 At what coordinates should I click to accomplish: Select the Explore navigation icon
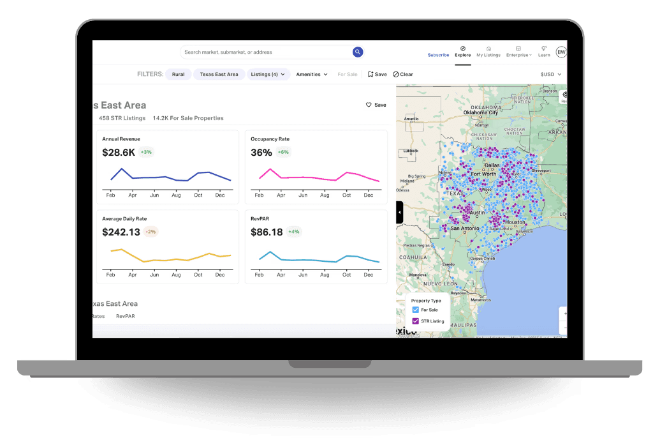tap(463, 49)
